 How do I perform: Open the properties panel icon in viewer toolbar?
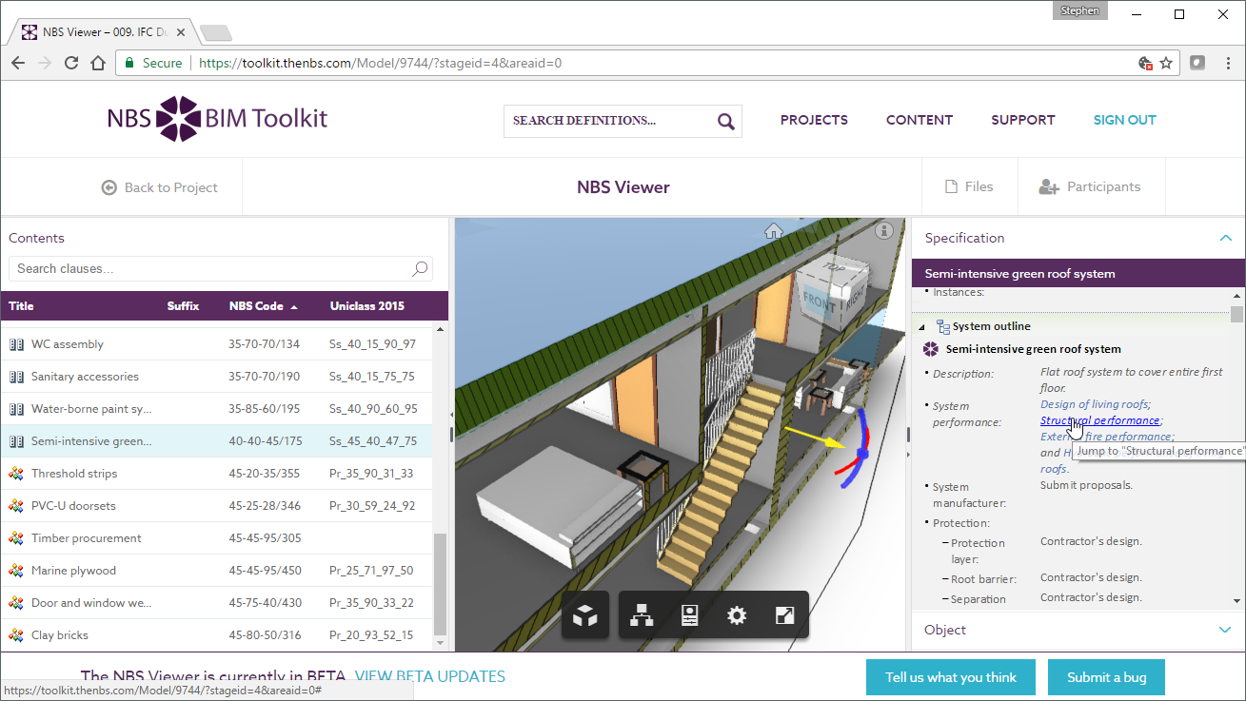pos(689,614)
